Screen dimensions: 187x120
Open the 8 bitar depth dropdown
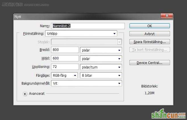tap(101, 75)
